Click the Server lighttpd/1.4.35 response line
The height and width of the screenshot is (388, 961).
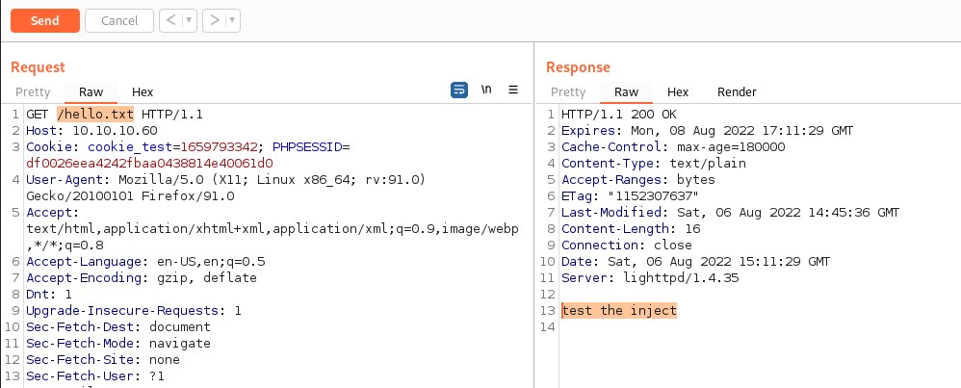pyautogui.click(x=634, y=278)
